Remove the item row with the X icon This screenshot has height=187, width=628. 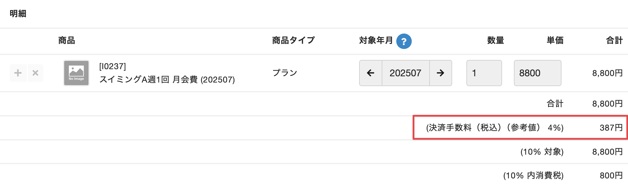pos(35,73)
